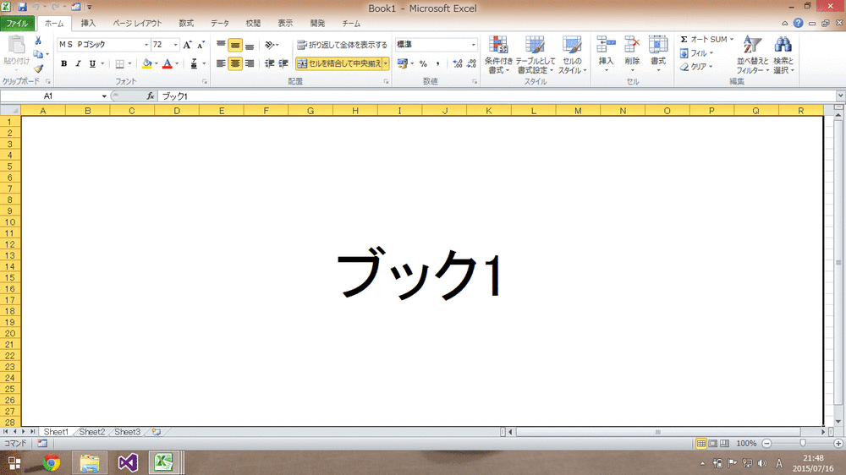Apply cell borders icon
The width and height of the screenshot is (846, 475).
pos(120,63)
